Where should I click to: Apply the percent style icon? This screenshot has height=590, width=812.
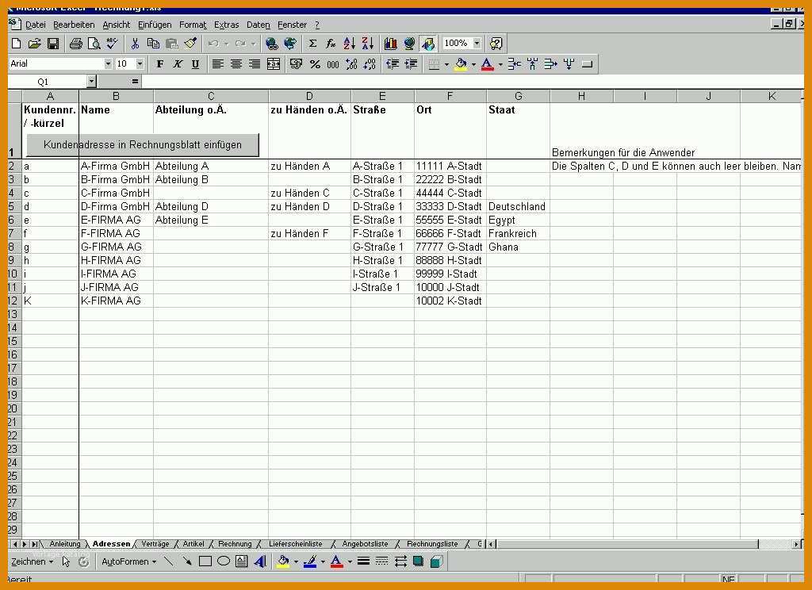click(x=315, y=63)
